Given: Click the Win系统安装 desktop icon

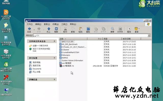Looking at the screenshot, I should (6, 41).
